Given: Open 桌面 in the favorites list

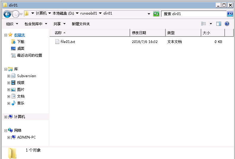Looking at the screenshot, I should 20,49.
